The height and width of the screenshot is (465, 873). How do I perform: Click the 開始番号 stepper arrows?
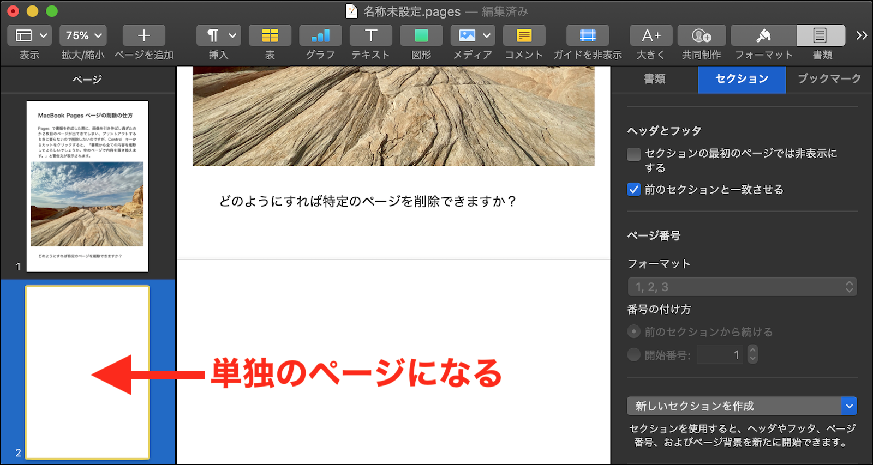pos(752,355)
